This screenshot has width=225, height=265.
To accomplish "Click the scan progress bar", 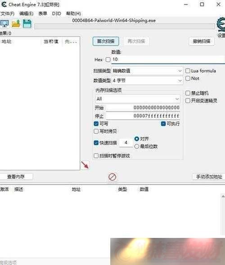I will coord(125,26).
